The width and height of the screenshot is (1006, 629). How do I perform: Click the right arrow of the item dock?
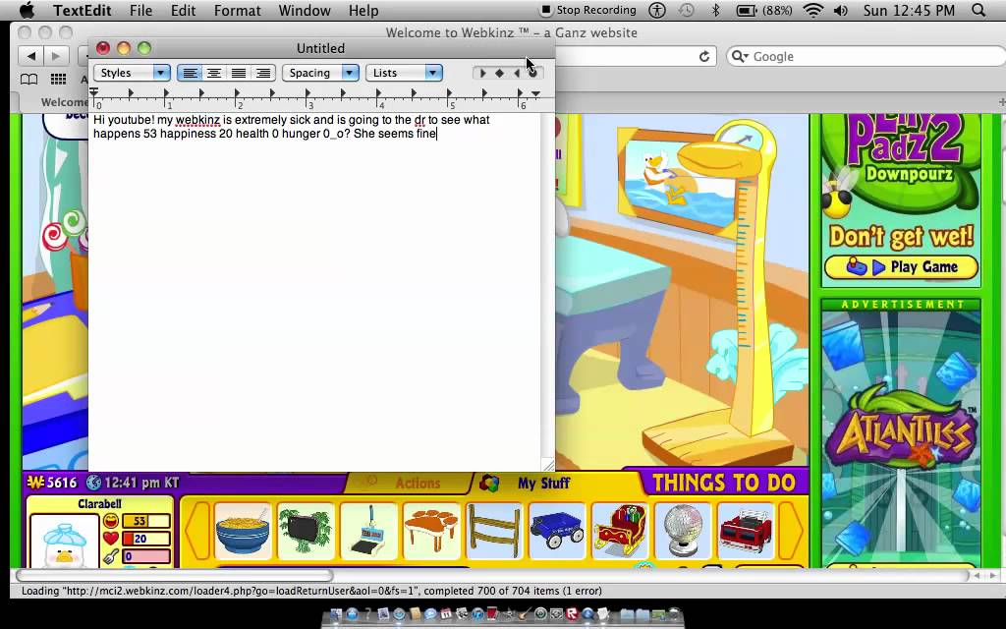tap(792, 531)
